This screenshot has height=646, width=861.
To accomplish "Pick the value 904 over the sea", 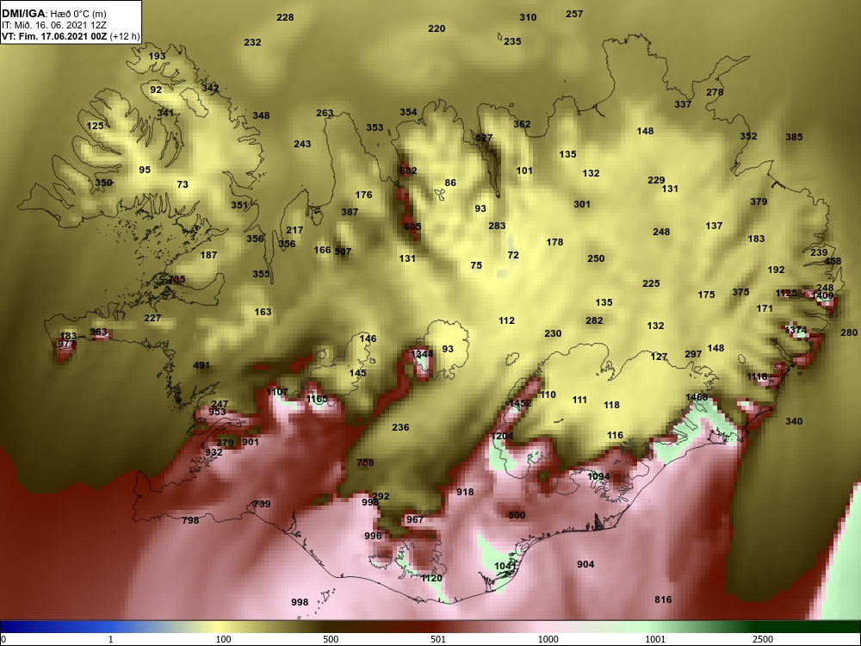I will (x=585, y=564).
